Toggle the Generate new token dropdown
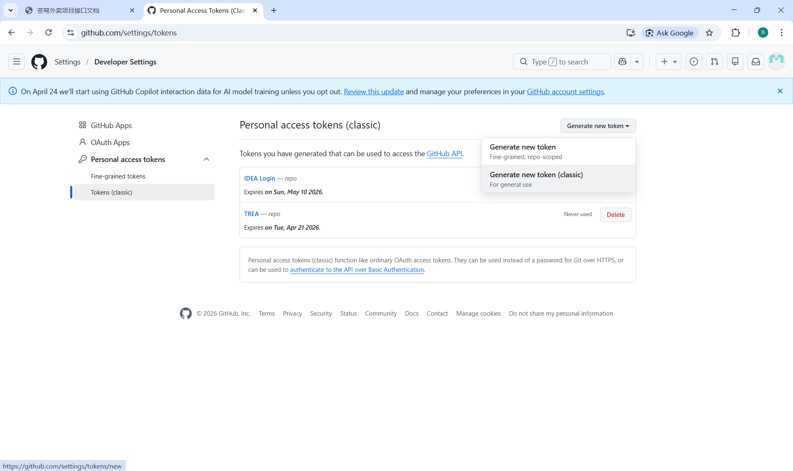Viewport: 793px width, 471px height. point(598,126)
